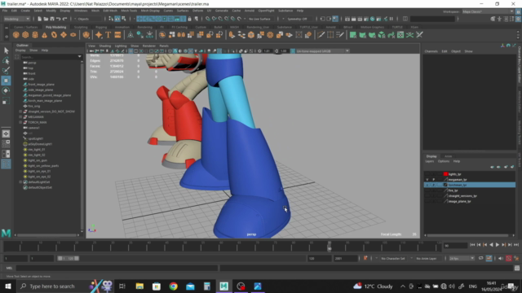Click the UV editor checker shelf icon
Viewport: 522px width, 293px height.
400,35
